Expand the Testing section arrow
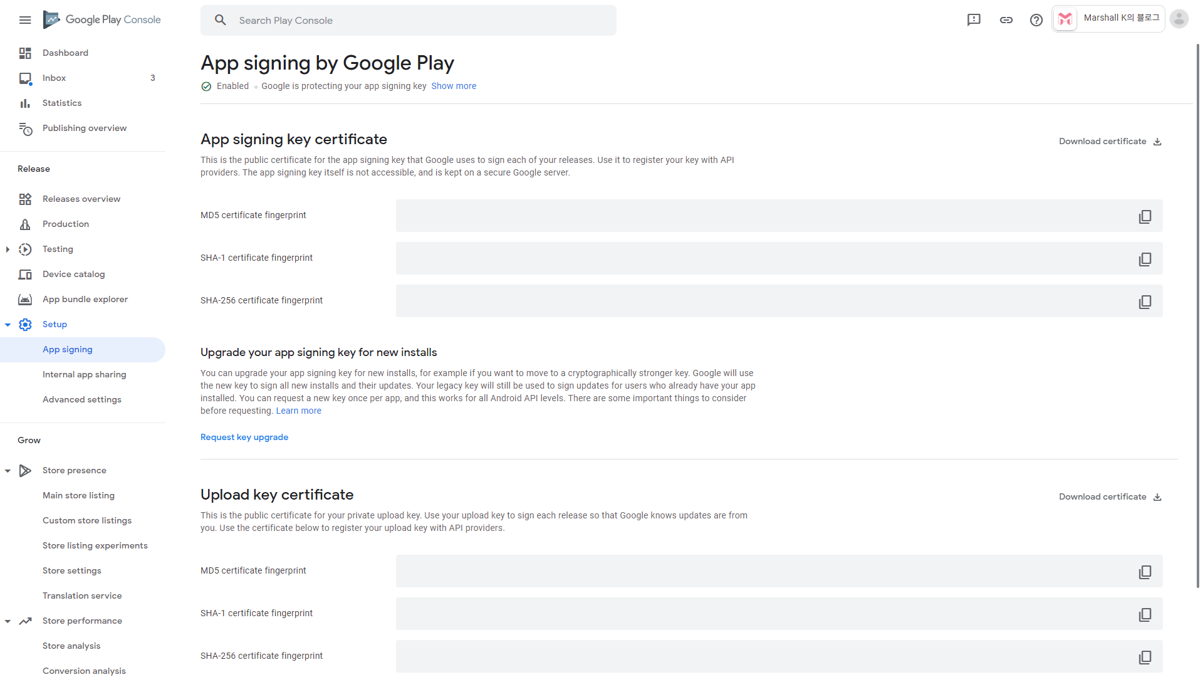The width and height of the screenshot is (1203, 677). click(x=8, y=249)
